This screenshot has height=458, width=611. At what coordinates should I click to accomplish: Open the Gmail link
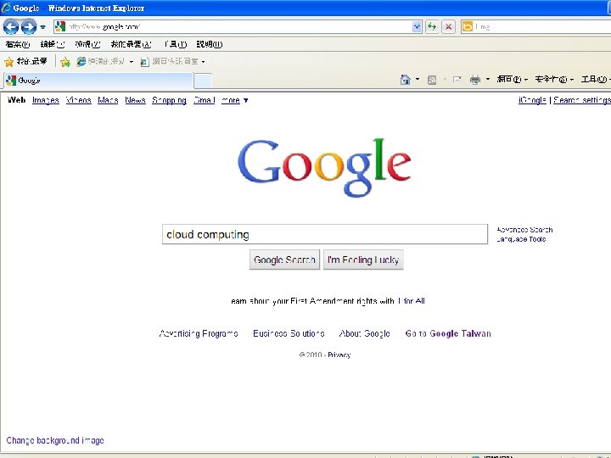click(205, 100)
